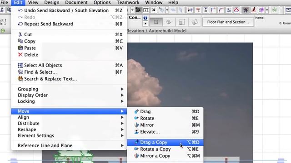Click the green circular target icon
The image size is (291, 163).
coord(275,10)
